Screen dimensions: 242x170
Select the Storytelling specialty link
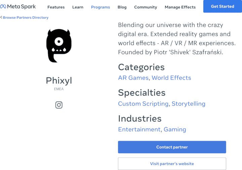click(x=188, y=103)
